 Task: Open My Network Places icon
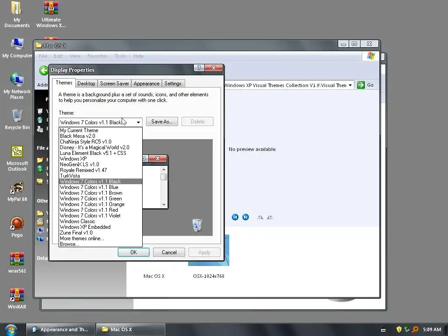click(x=17, y=86)
